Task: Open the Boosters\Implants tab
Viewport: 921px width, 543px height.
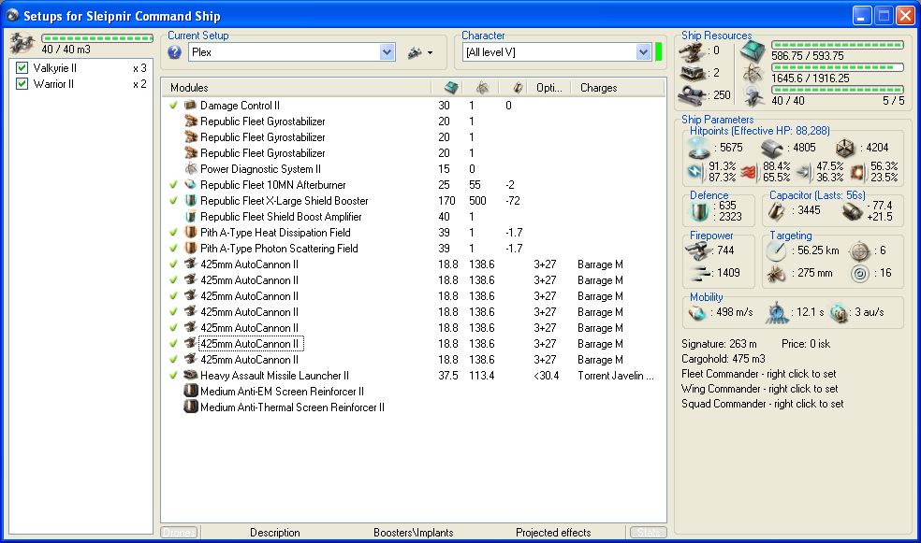Action: (414, 532)
